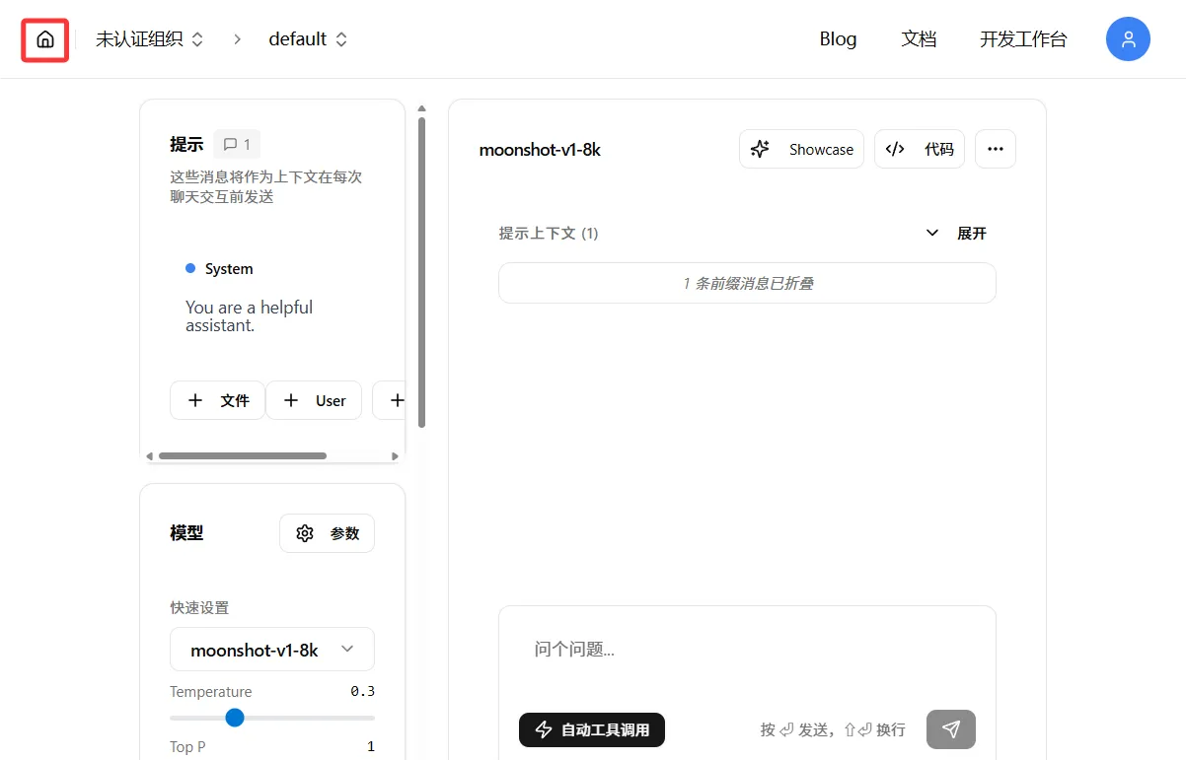The width and height of the screenshot is (1186, 760).
Task: Click the Temperature slider handle
Action: coord(235,718)
